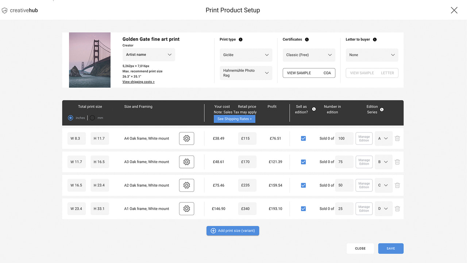
Task: Open settings gear on the A4 frame row
Action: pyautogui.click(x=186, y=138)
